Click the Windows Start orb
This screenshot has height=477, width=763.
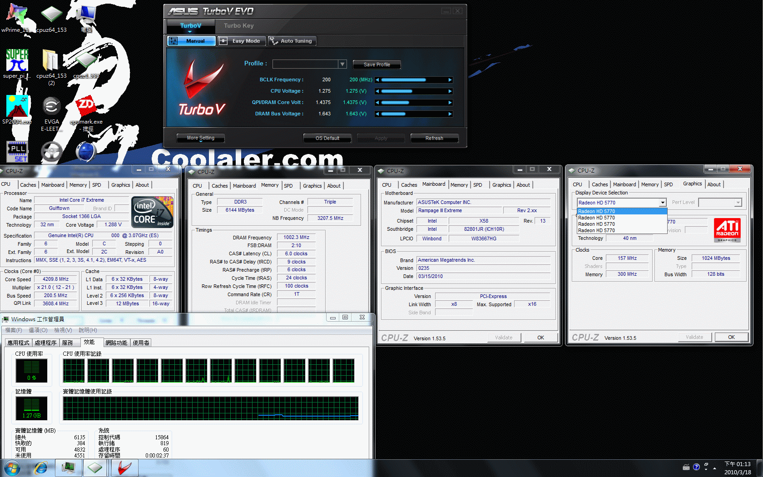(x=12, y=467)
